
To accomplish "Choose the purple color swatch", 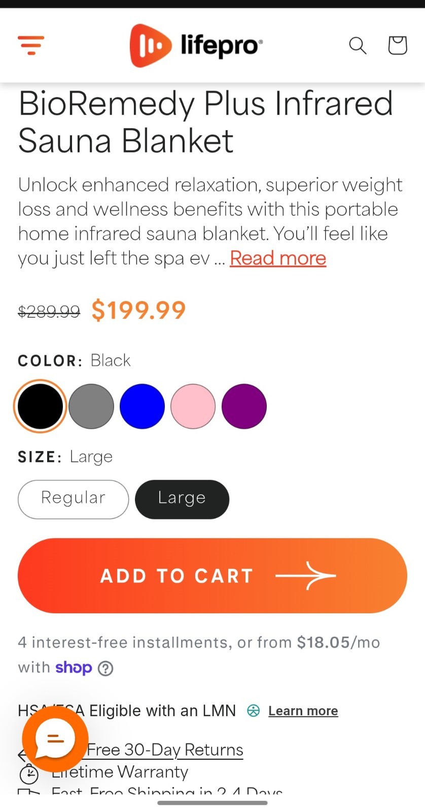I will (244, 406).
